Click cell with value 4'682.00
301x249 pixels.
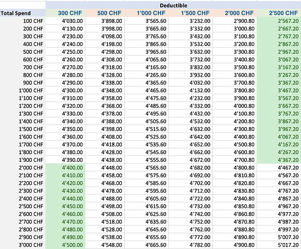191,168
